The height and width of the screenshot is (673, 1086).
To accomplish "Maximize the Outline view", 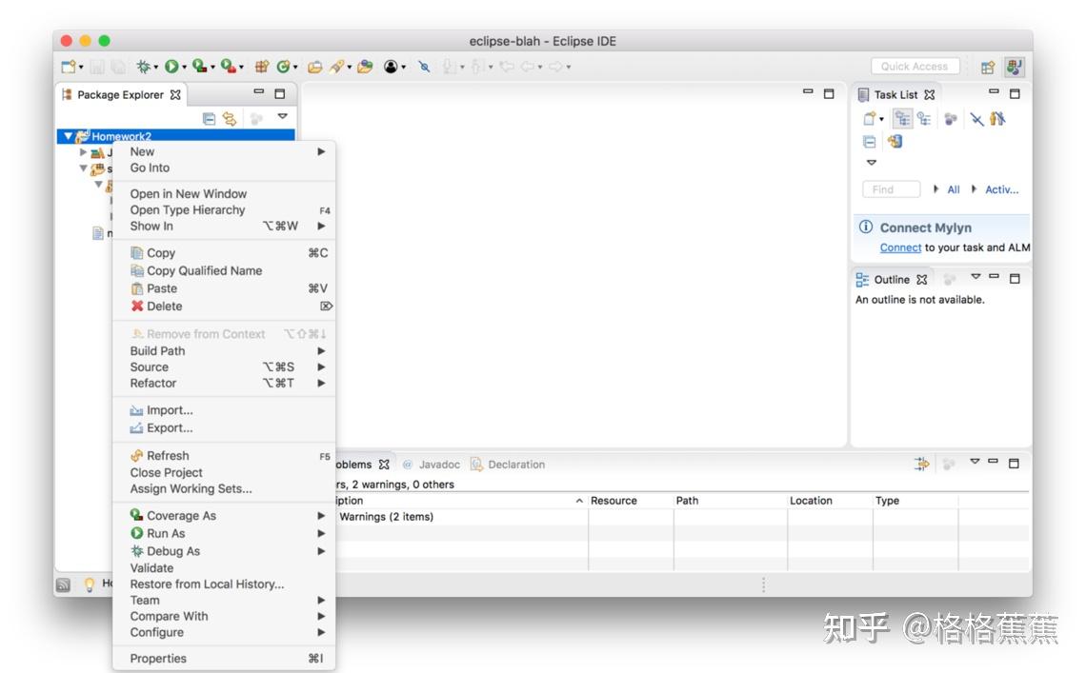I will (x=1015, y=278).
